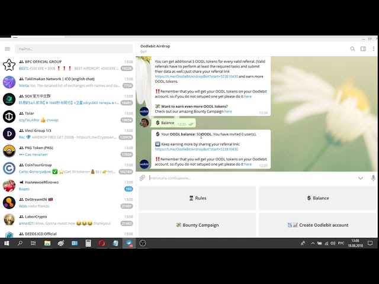Image resolution: width=379 pixels, height=284 pixels.
Task: Click the Create Oodlebit account button
Action: pyautogui.click(x=317, y=225)
